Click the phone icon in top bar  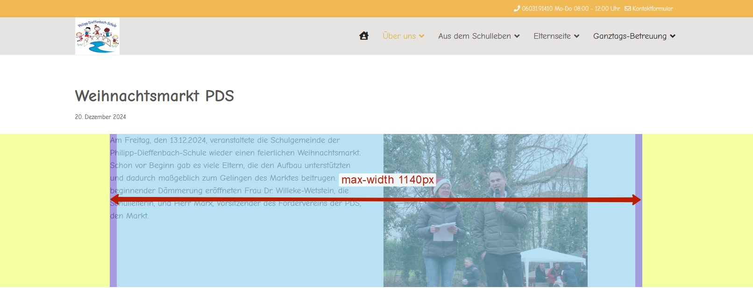point(517,8)
